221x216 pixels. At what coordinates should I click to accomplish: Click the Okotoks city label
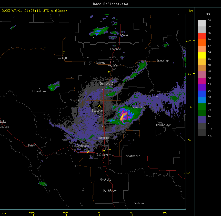(x=106, y=180)
